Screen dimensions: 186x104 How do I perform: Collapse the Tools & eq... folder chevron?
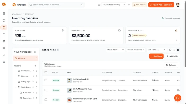(x=16, y=87)
